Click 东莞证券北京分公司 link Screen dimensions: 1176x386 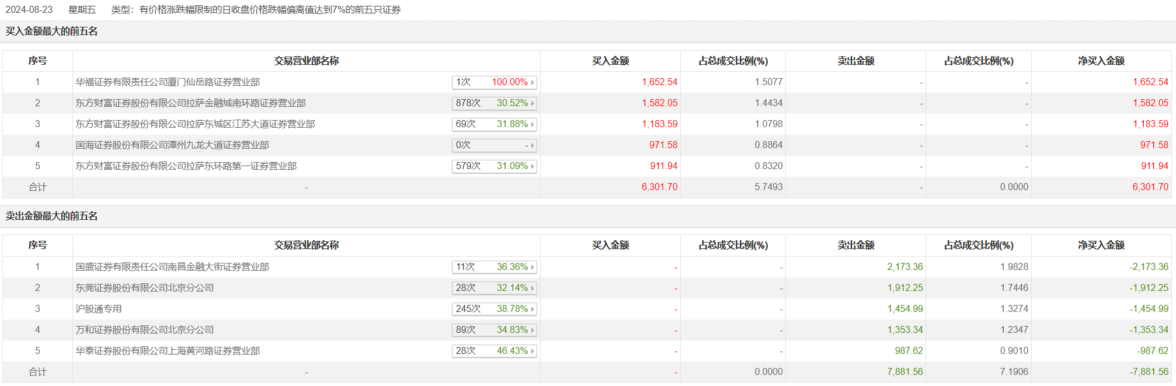click(x=144, y=288)
